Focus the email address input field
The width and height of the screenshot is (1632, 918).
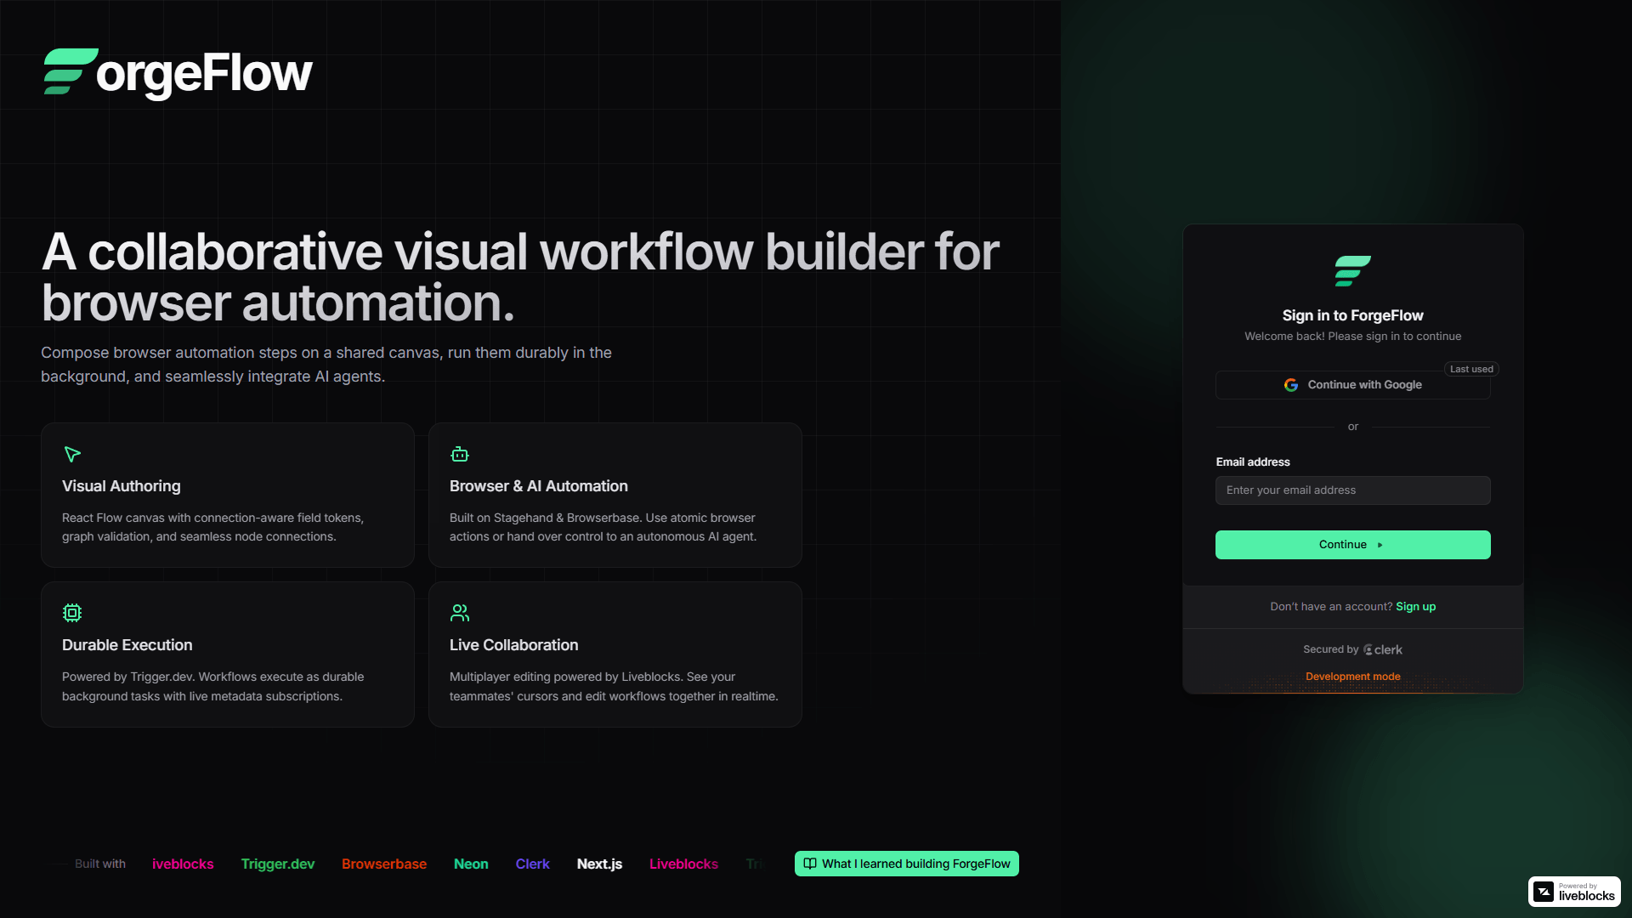tap(1352, 490)
